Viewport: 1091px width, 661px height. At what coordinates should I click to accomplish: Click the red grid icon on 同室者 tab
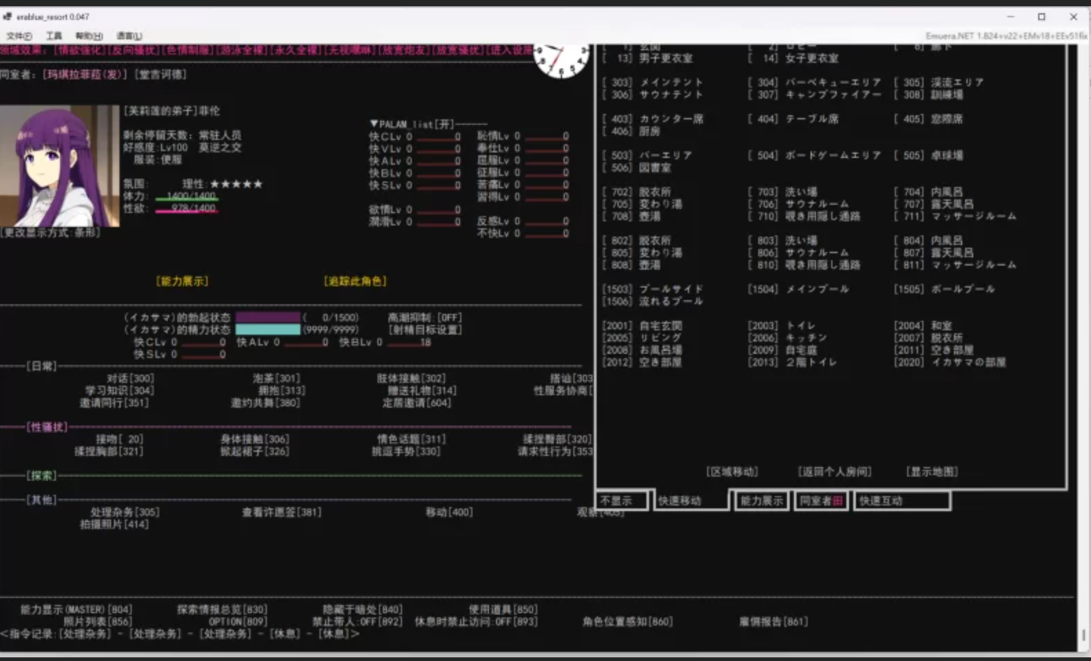pyautogui.click(x=838, y=501)
